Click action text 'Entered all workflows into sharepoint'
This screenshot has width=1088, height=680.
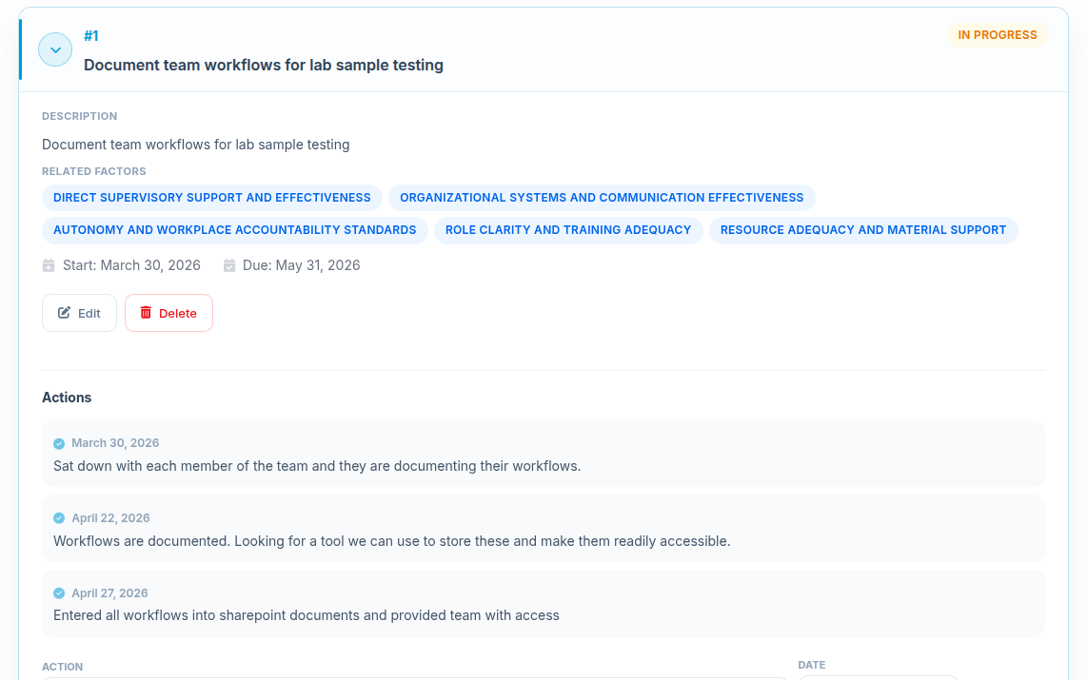click(306, 615)
